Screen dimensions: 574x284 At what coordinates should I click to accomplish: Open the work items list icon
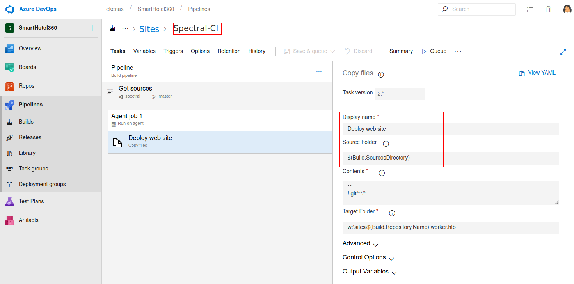530,9
